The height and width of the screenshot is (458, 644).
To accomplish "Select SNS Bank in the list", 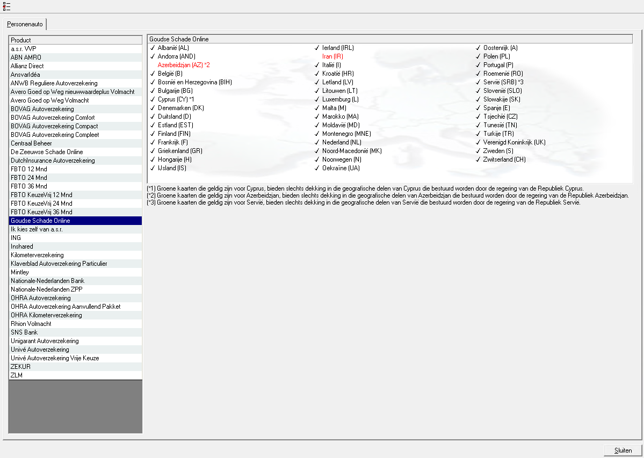I will pyautogui.click(x=75, y=333).
